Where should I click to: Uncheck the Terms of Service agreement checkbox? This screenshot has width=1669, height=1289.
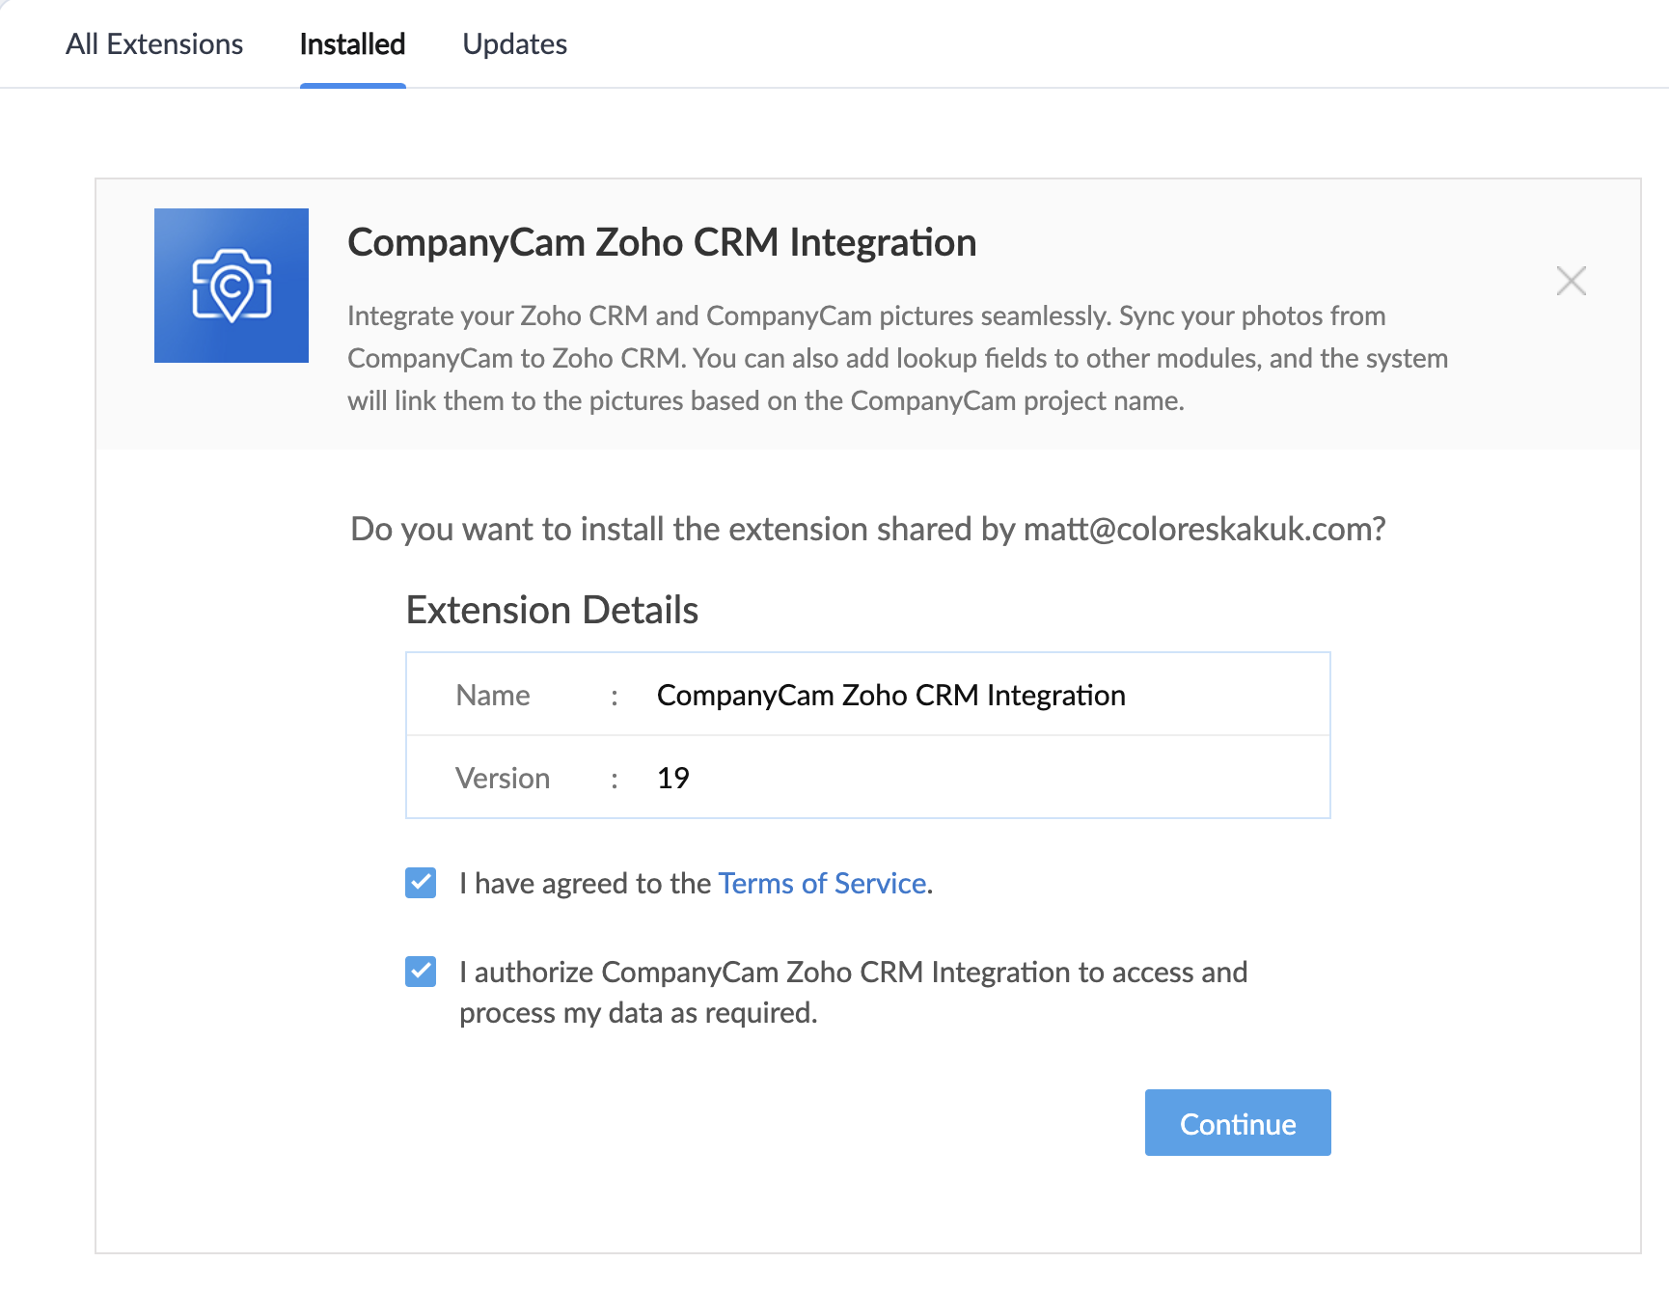(421, 883)
